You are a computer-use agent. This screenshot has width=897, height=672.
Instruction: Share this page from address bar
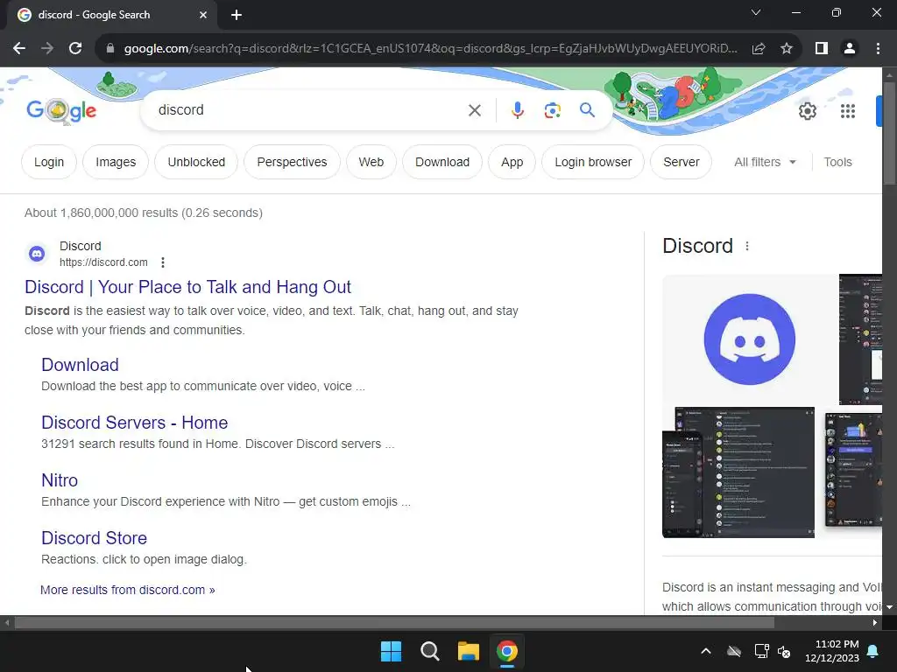[x=759, y=49]
